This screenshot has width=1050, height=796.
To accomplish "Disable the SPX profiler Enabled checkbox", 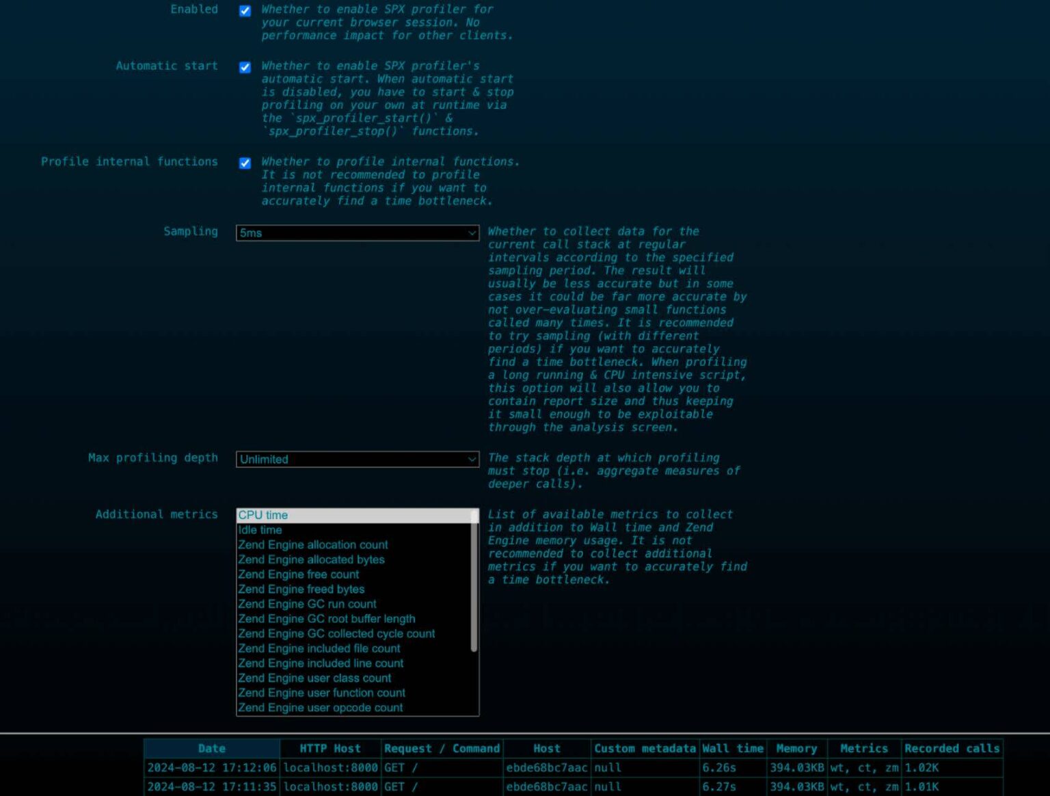I will tap(244, 10).
